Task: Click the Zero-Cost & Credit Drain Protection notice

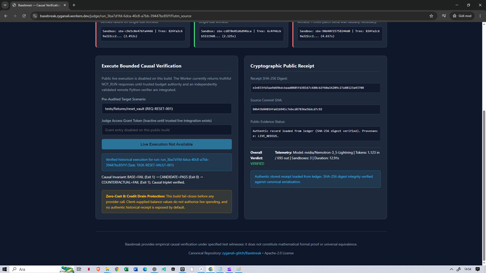Action: 166,202
